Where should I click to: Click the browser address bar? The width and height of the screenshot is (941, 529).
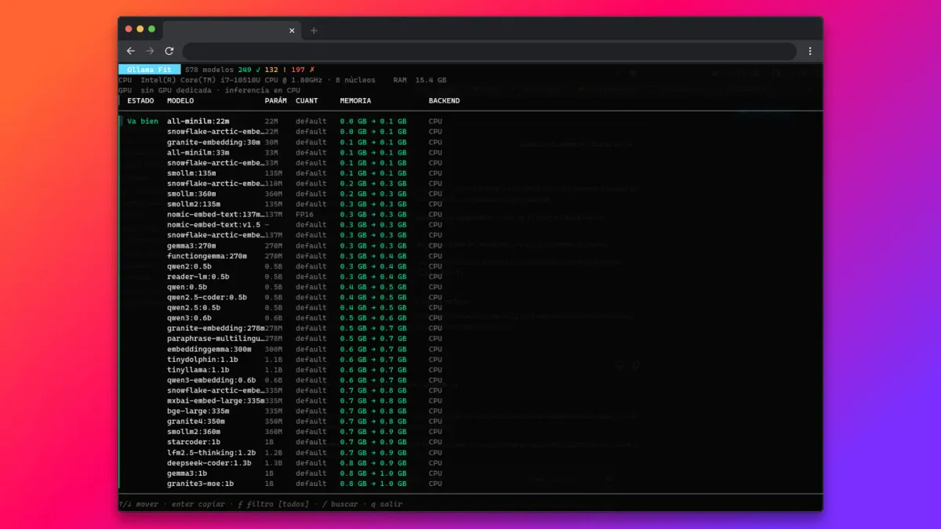click(489, 51)
